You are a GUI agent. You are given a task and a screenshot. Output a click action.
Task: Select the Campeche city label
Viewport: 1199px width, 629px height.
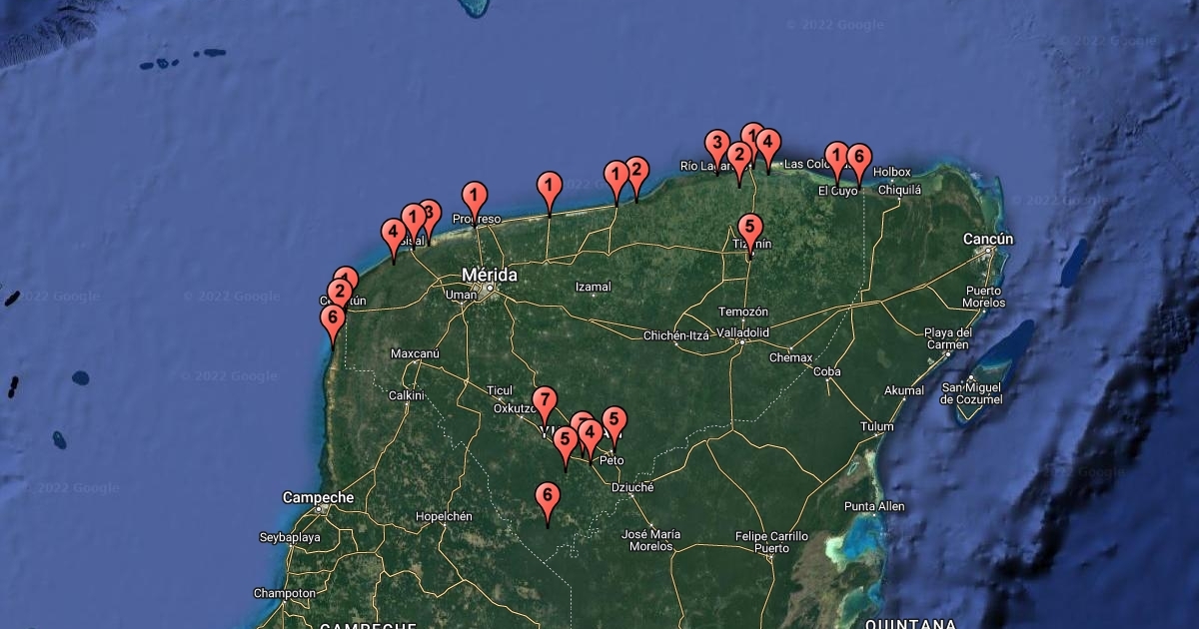[x=318, y=497]
